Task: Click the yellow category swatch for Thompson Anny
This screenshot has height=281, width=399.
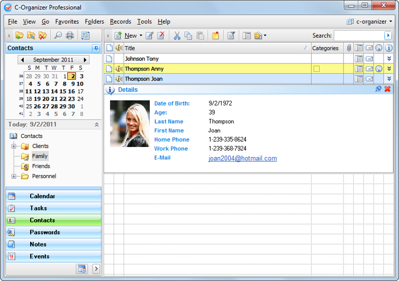Action: tap(317, 69)
